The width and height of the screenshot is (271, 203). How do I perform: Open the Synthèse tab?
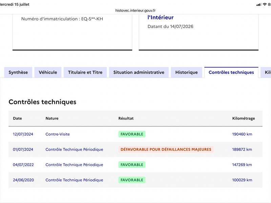[x=18, y=72]
